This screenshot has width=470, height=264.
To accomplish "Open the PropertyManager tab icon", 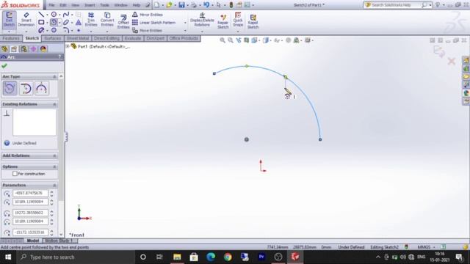I will pyautogui.click(x=14, y=49).
